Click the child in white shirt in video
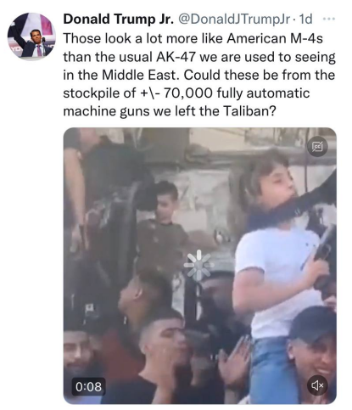Viewport: 352px width, 410px height. [x=282, y=265]
